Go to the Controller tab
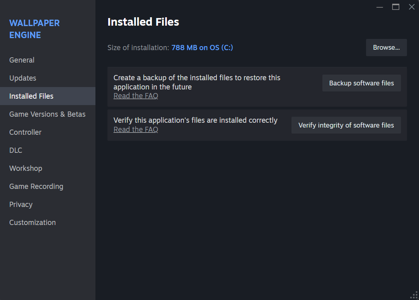 click(x=48, y=132)
